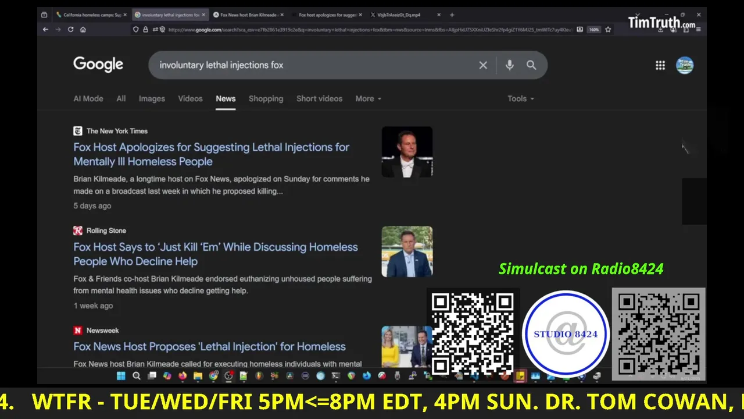Click the browser home icon

coord(83,29)
